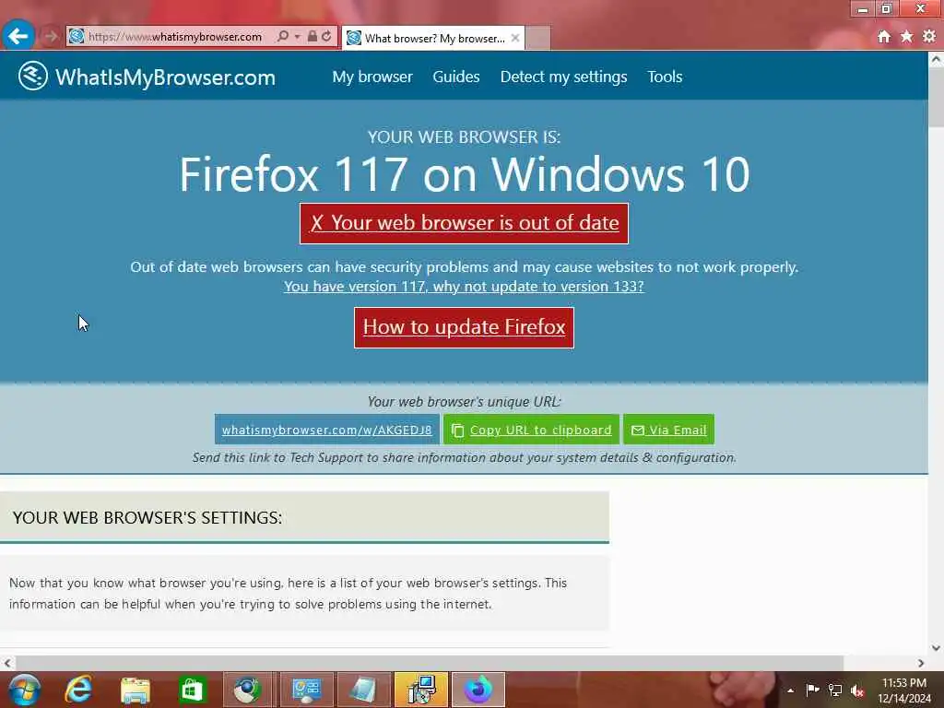Close the 'What browser?' tab
This screenshot has height=708, width=944.
515,38
